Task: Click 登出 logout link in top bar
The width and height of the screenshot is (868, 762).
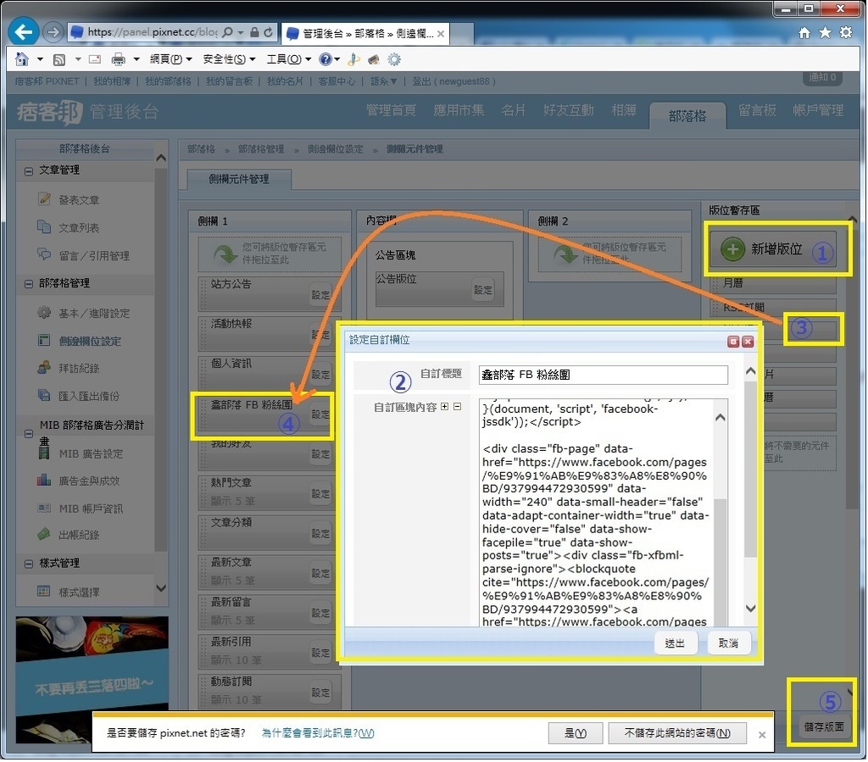Action: coord(421,81)
